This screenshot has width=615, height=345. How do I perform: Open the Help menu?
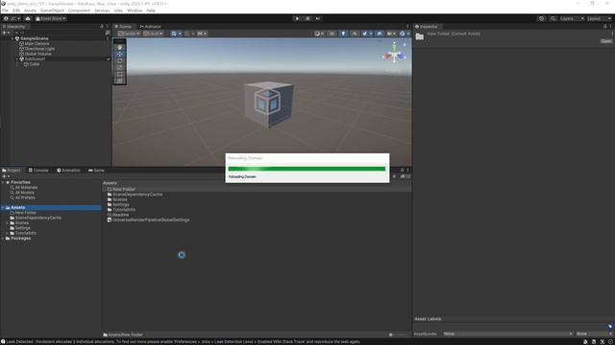[x=151, y=11]
